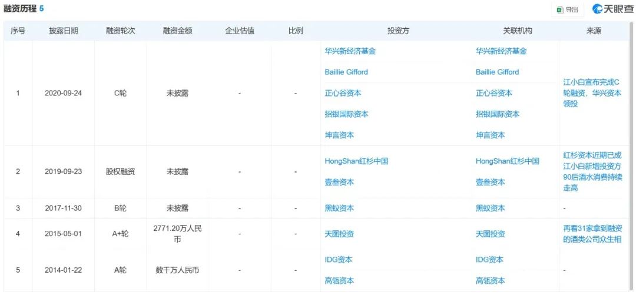636x295 pixels.
Task: Open 黑蚁资本 in the 关联机构 column
Action: [491, 208]
